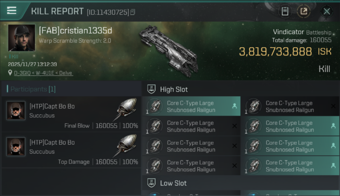Share the kill report externally
This screenshot has height=196, width=340.
(304, 11)
